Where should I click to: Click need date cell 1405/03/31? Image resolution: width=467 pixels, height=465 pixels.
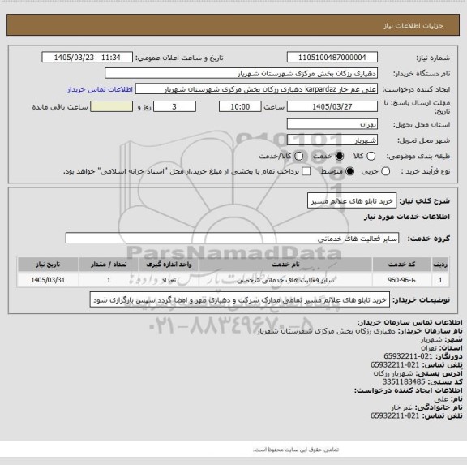coord(48,280)
